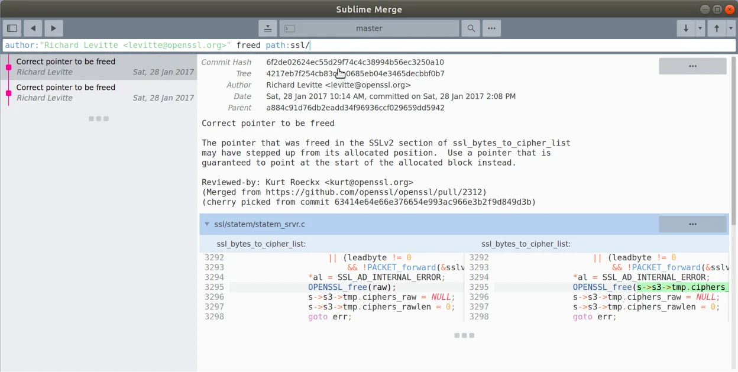Click the ssl/statem/statem_srvr.c file name
Viewport: 738px width, 372px height.
(260, 224)
